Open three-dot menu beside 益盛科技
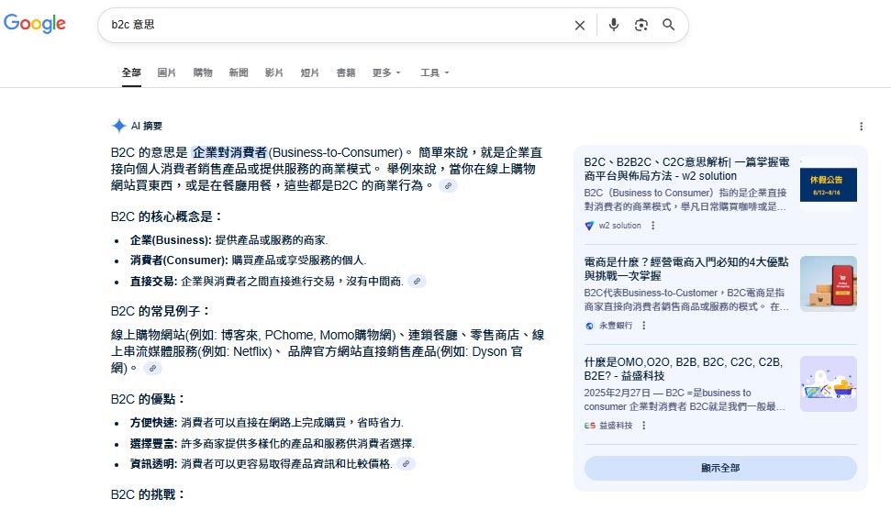The height and width of the screenshot is (510, 891). coord(643,426)
